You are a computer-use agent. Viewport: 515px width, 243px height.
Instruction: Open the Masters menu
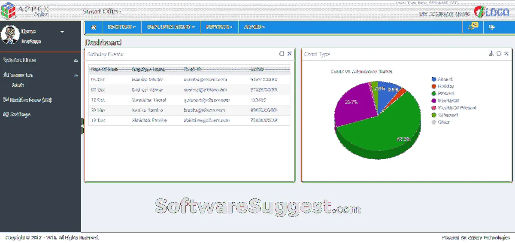click(x=121, y=27)
